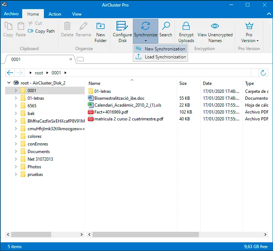Open the Search tool in ribbon
The width and height of the screenshot is (273, 251).
pyautogui.click(x=166, y=30)
